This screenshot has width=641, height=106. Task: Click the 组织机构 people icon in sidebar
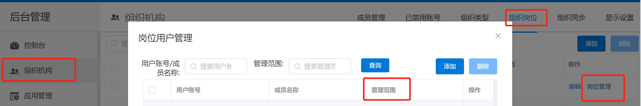tap(15, 71)
